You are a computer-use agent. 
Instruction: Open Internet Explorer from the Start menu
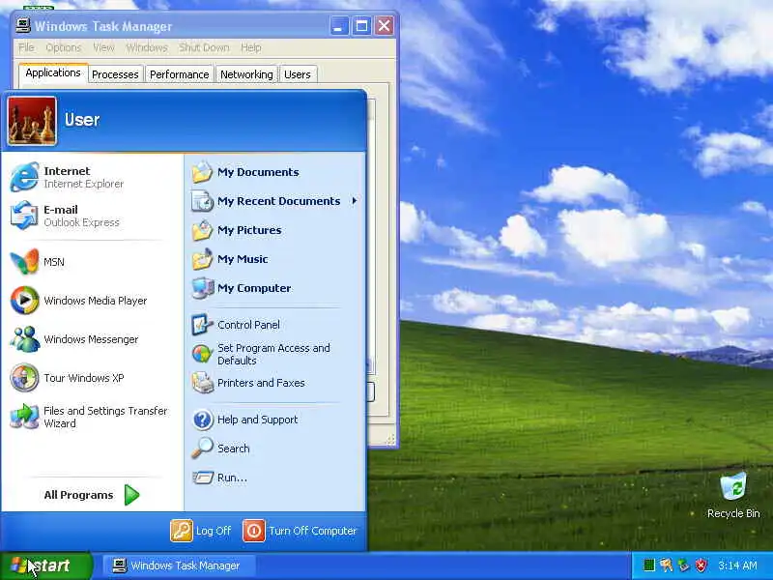click(92, 177)
